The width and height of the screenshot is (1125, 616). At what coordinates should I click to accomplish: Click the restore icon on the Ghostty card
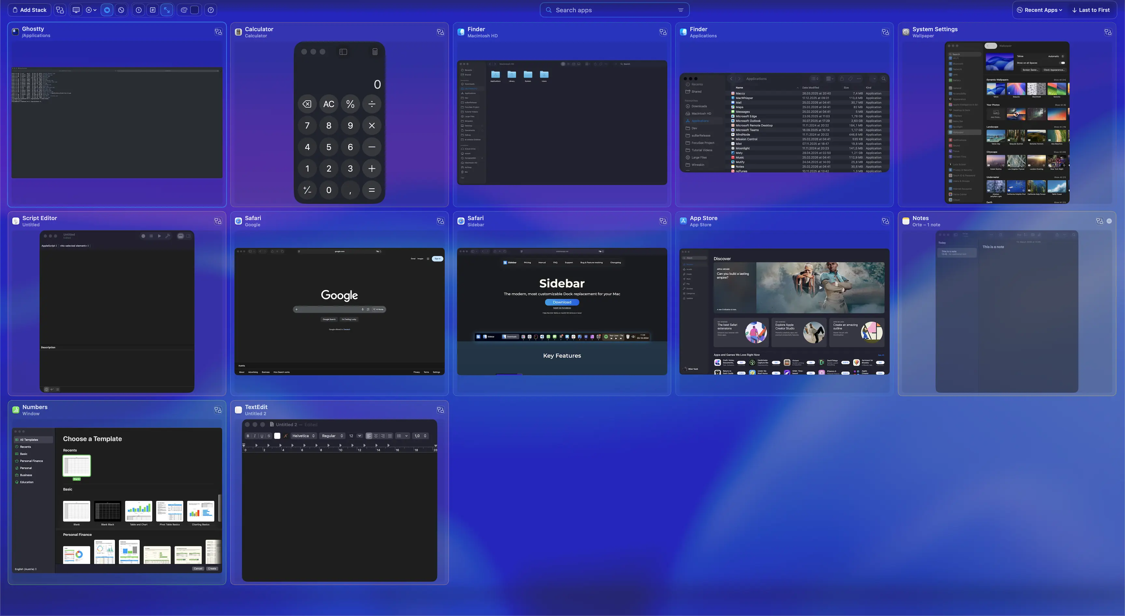point(218,32)
